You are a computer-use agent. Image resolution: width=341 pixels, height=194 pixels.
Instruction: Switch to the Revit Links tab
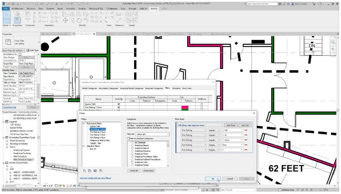point(187,88)
